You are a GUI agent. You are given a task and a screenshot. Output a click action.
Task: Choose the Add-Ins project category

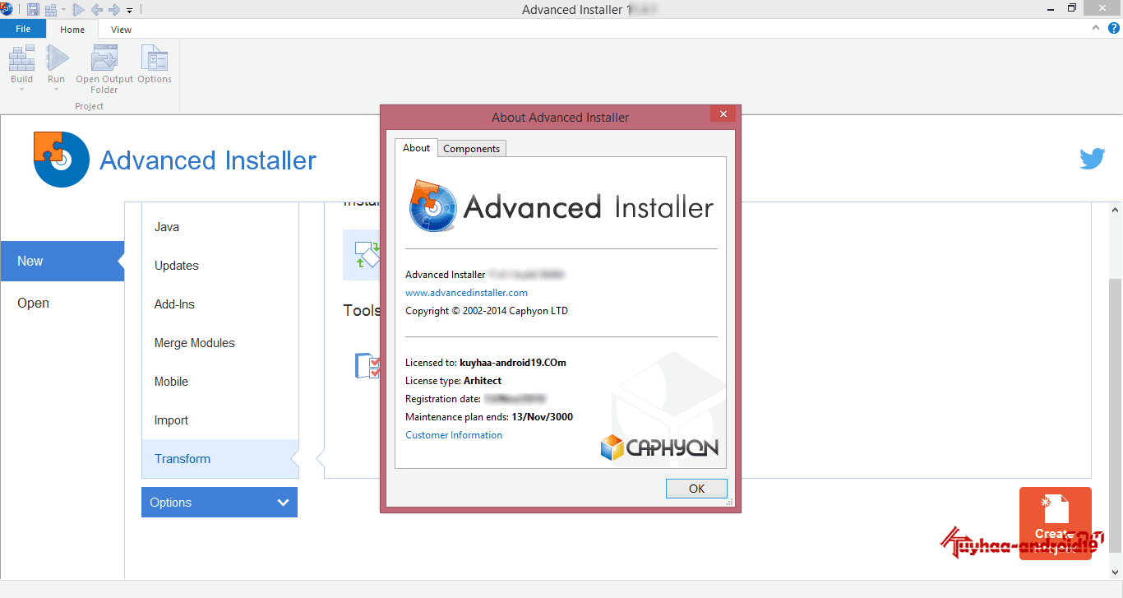[220, 304]
